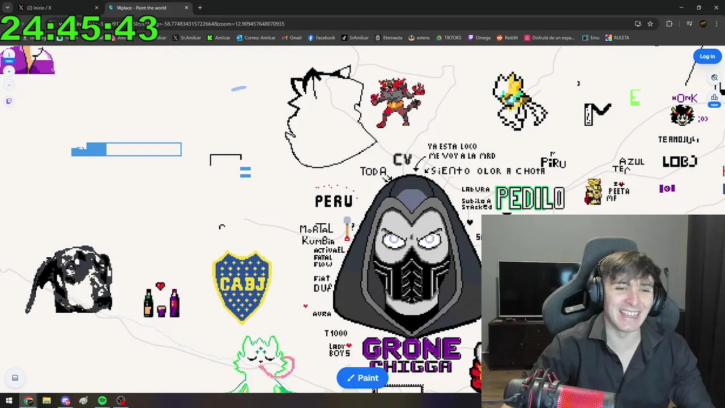The height and width of the screenshot is (408, 725).
Task: Open the Eternauta bookmark
Action: tap(389, 38)
